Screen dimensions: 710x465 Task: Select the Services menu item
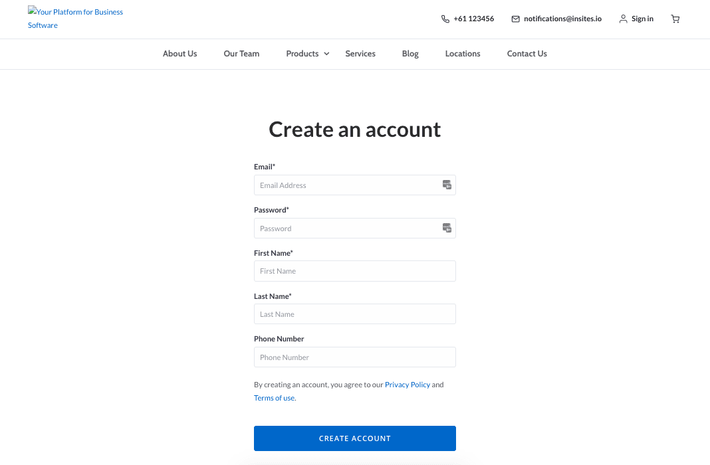(360, 54)
